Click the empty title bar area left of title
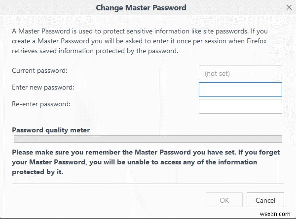 click(x=44, y=8)
